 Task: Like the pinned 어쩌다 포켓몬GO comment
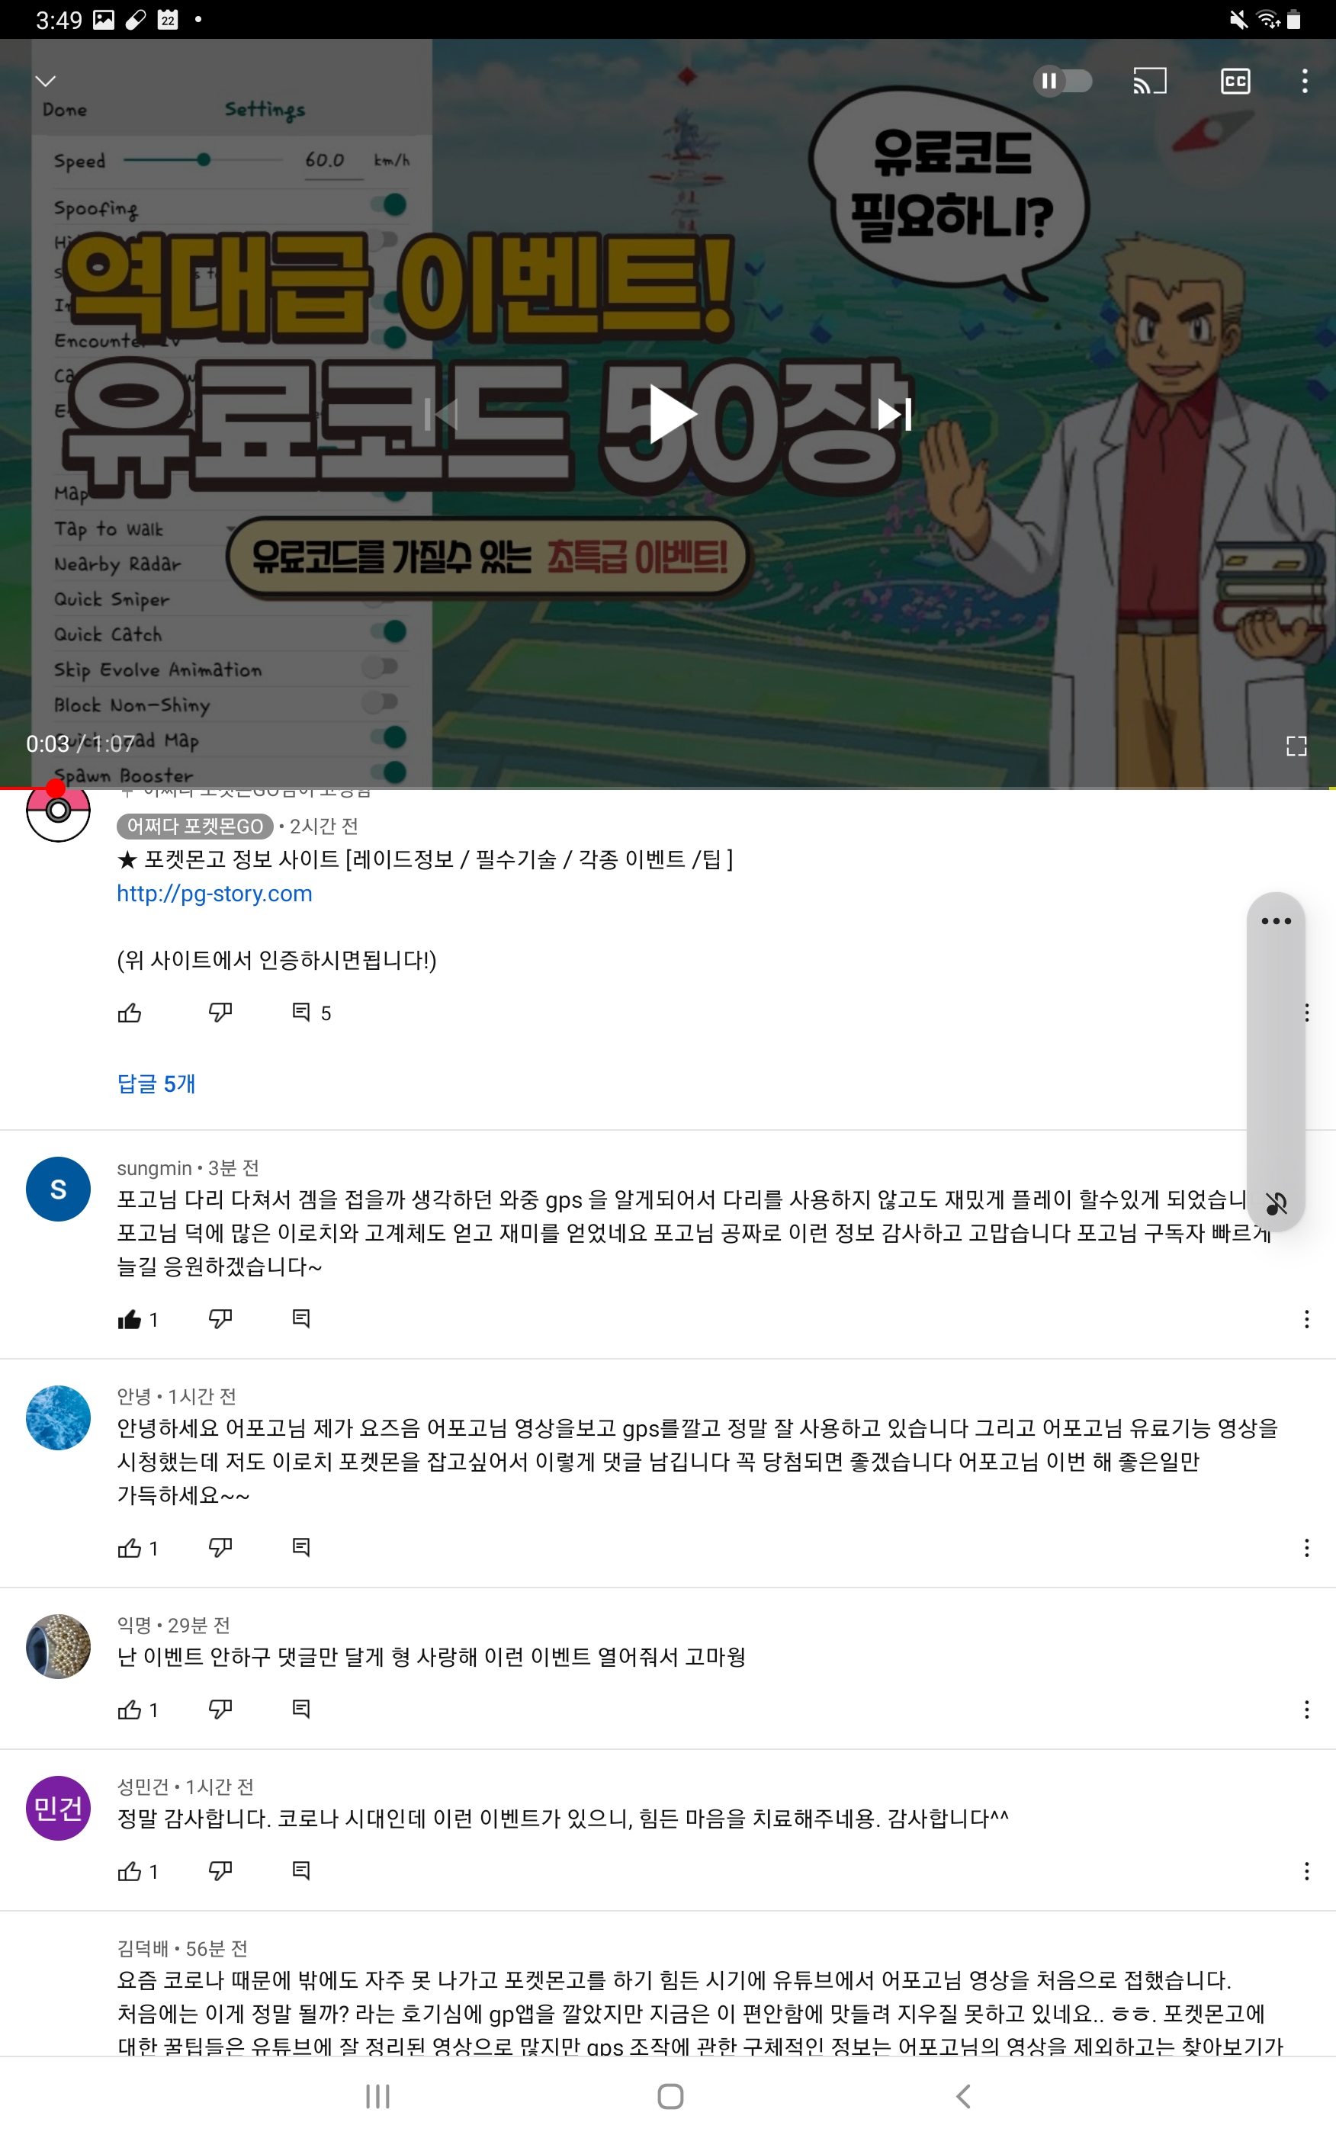[x=130, y=1013]
